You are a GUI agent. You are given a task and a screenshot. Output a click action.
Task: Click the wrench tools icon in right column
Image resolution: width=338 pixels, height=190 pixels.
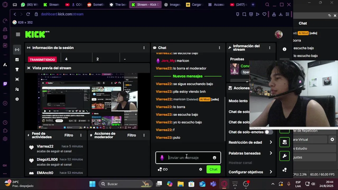(284, 156)
